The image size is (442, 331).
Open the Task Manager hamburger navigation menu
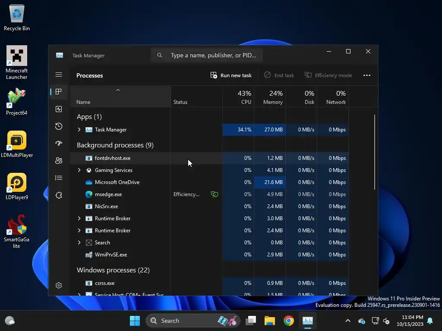(x=59, y=75)
